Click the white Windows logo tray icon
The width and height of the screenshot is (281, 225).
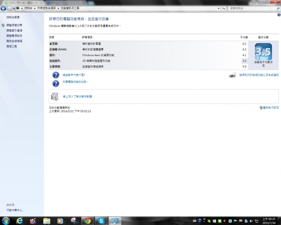pyautogui.click(x=214, y=221)
